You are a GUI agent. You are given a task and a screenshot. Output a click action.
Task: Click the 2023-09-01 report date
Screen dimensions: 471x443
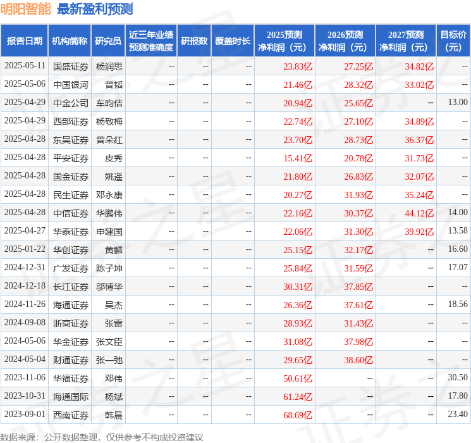pyautogui.click(x=25, y=414)
